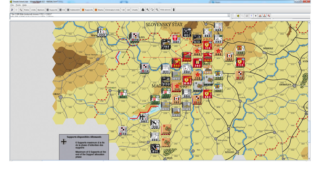Click the synchronize arrows icon in right toolbar
Viewport: 331px width, 179px height.
point(247,16)
